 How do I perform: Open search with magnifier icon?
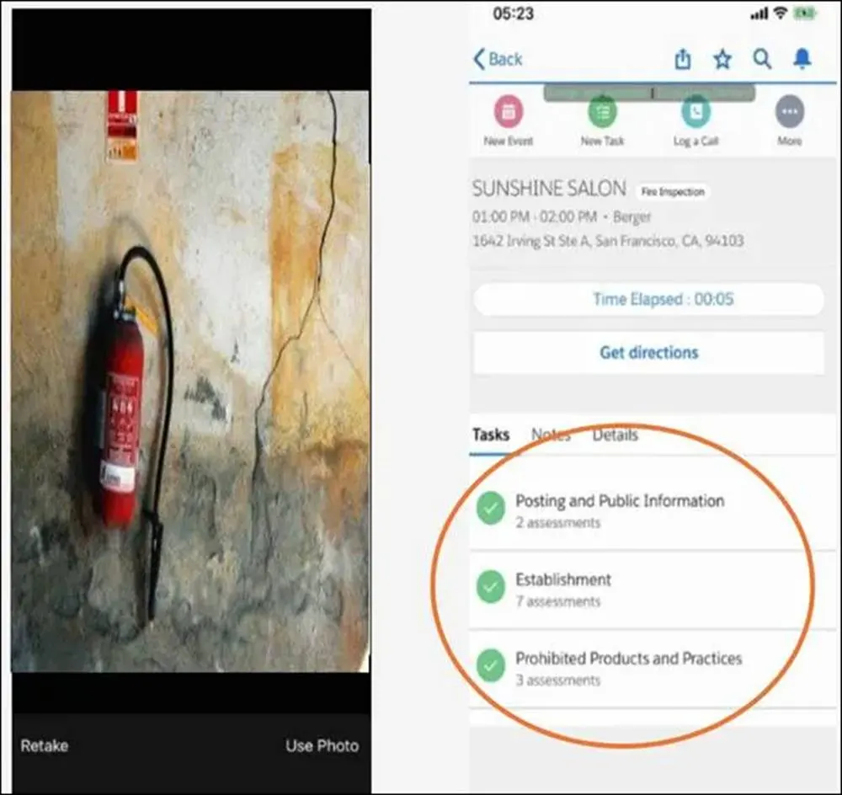pos(762,59)
